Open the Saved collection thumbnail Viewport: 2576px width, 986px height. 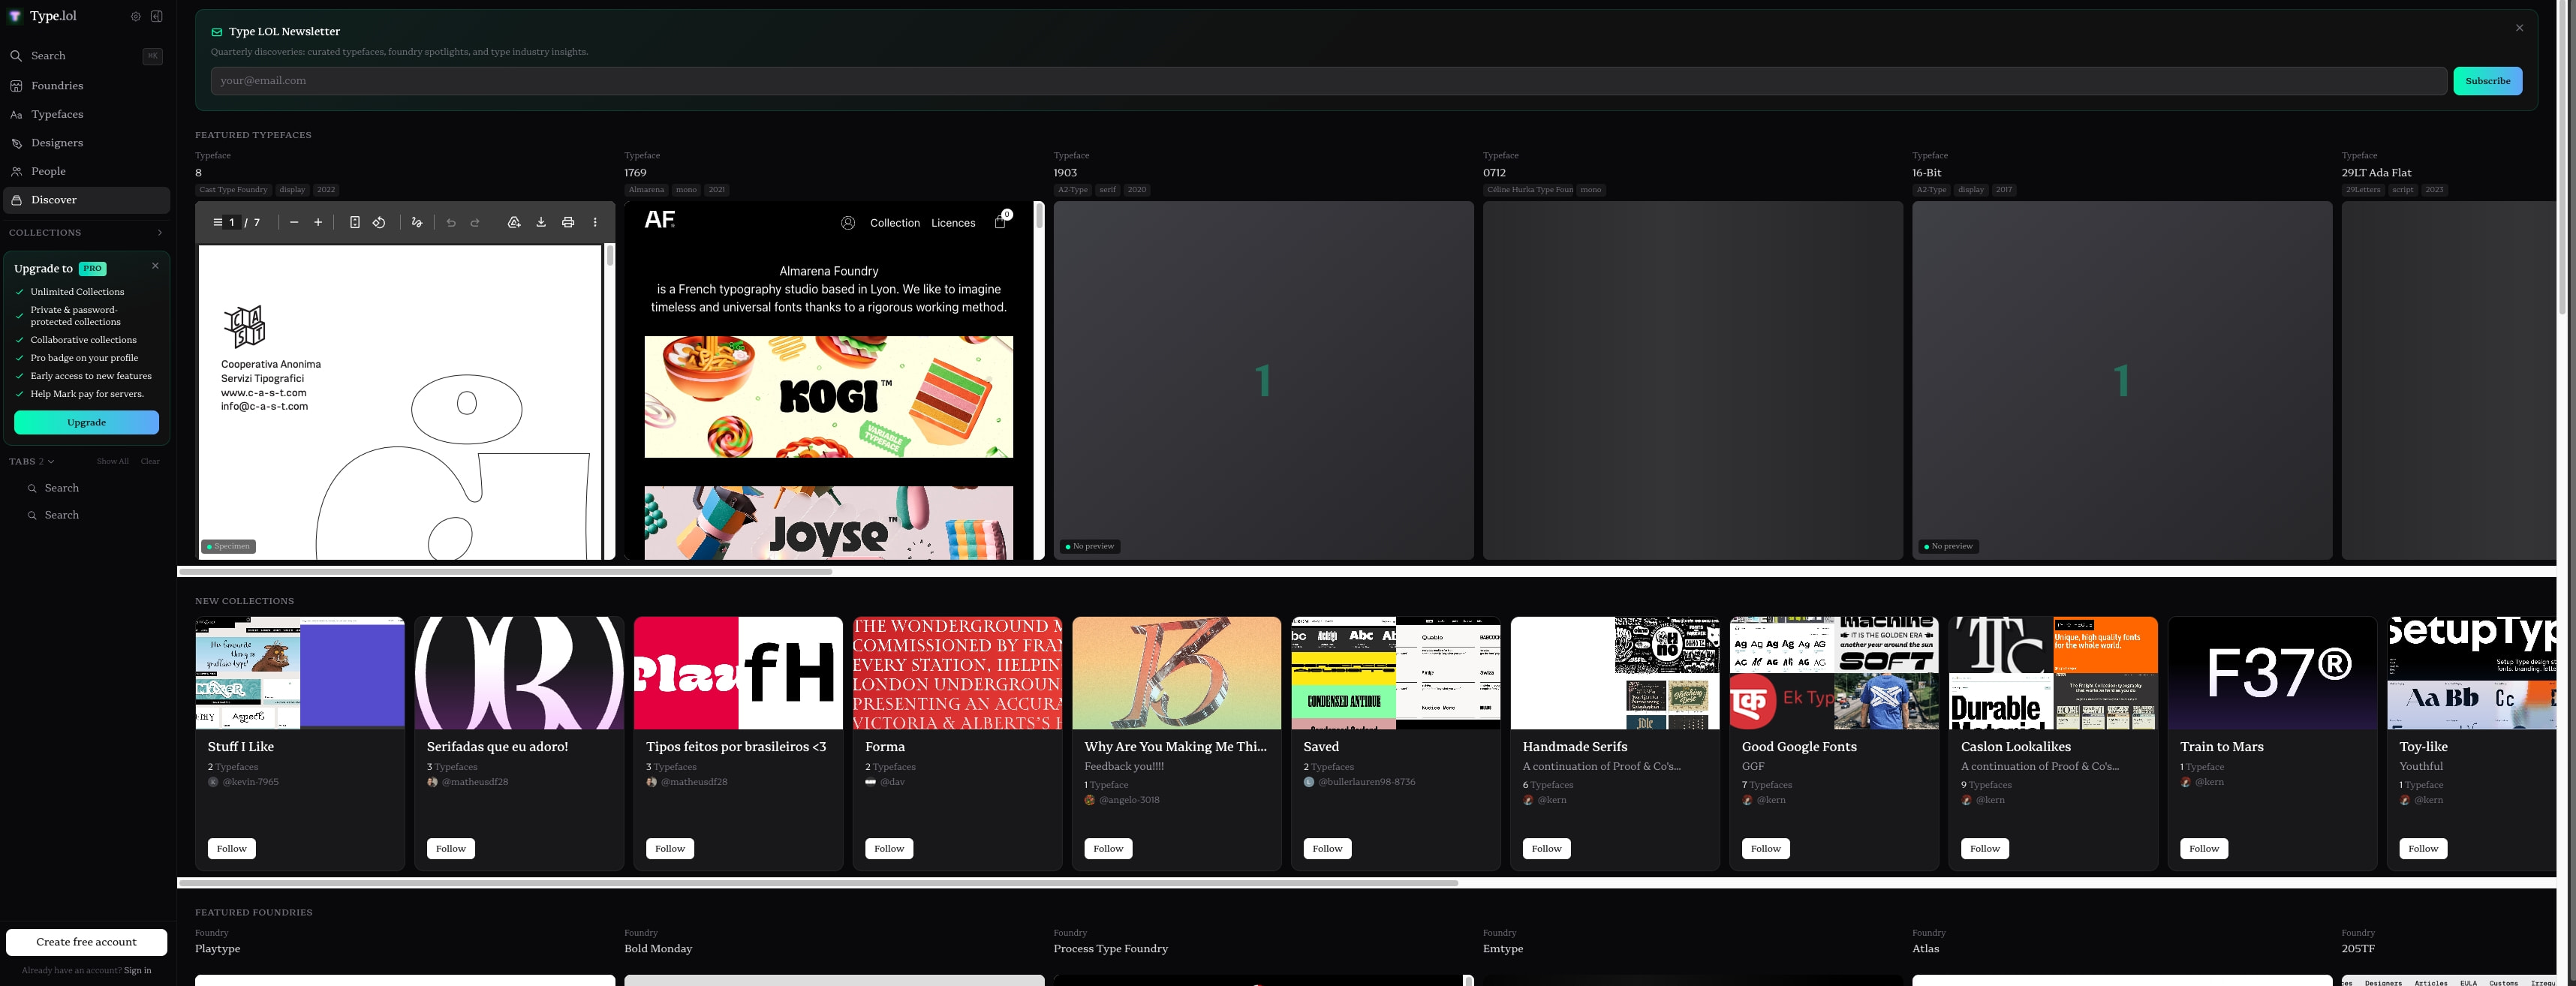click(1396, 673)
